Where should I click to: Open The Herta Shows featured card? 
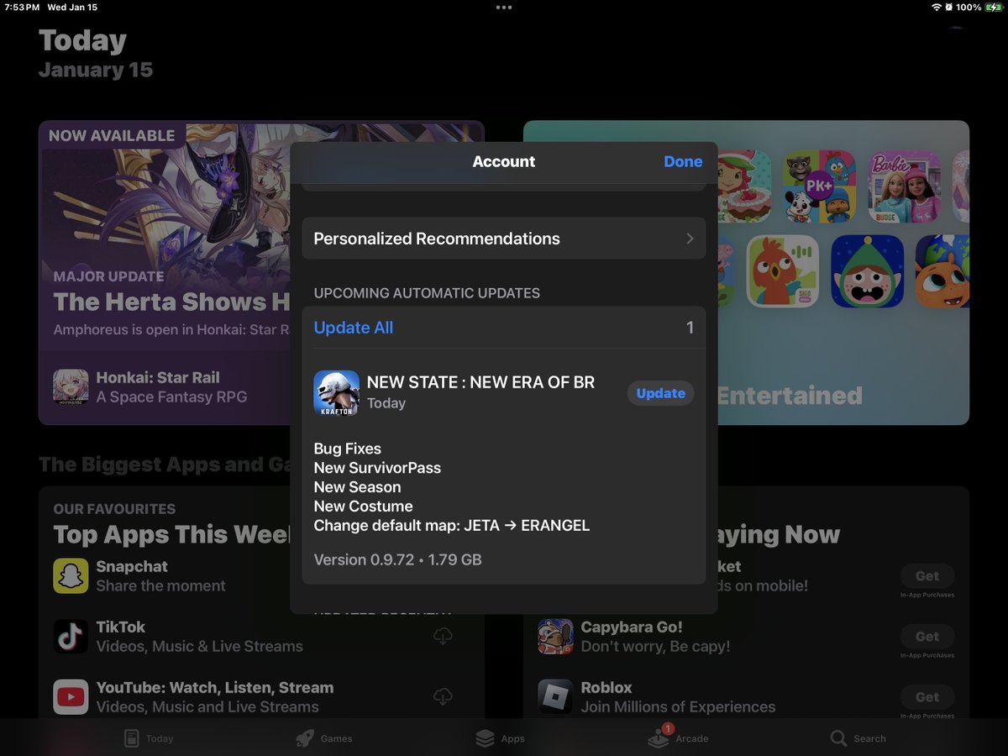tap(261, 273)
